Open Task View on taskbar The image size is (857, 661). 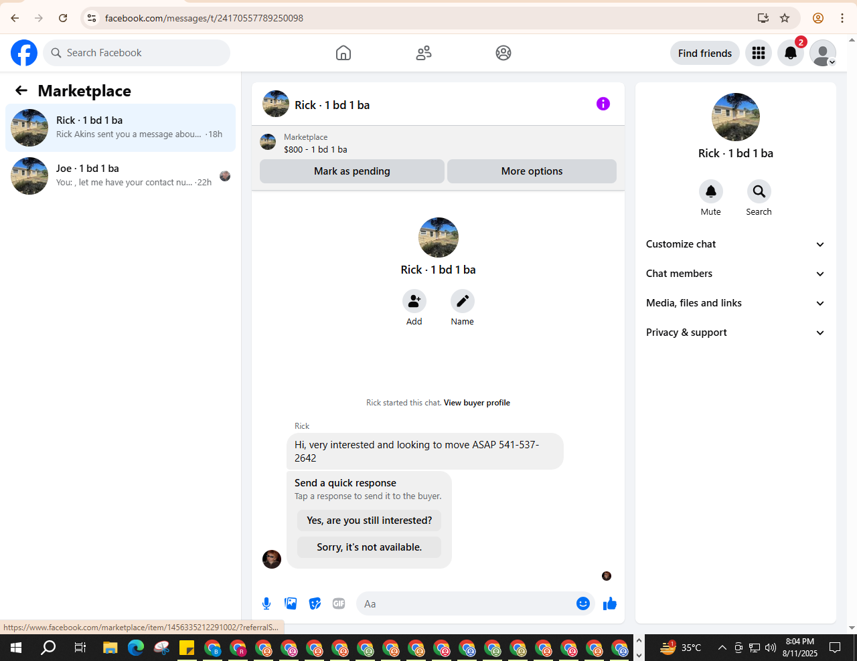(x=80, y=648)
